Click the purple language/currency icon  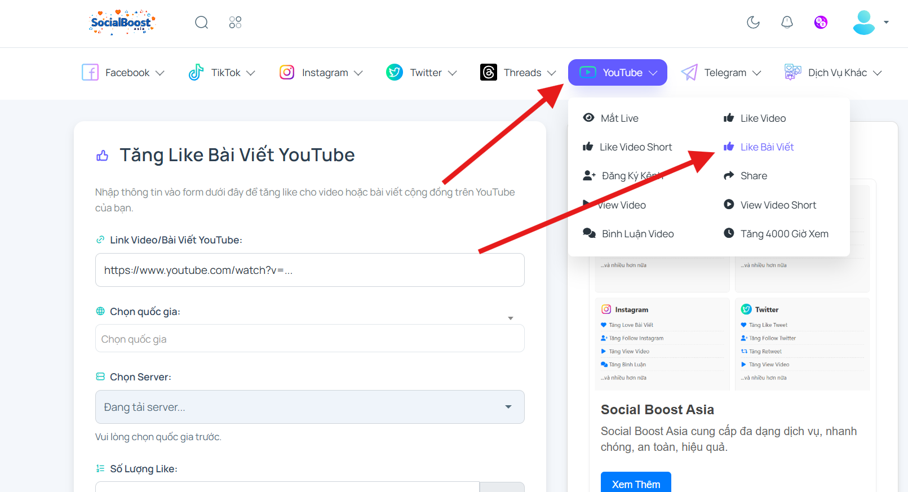pyautogui.click(x=821, y=23)
